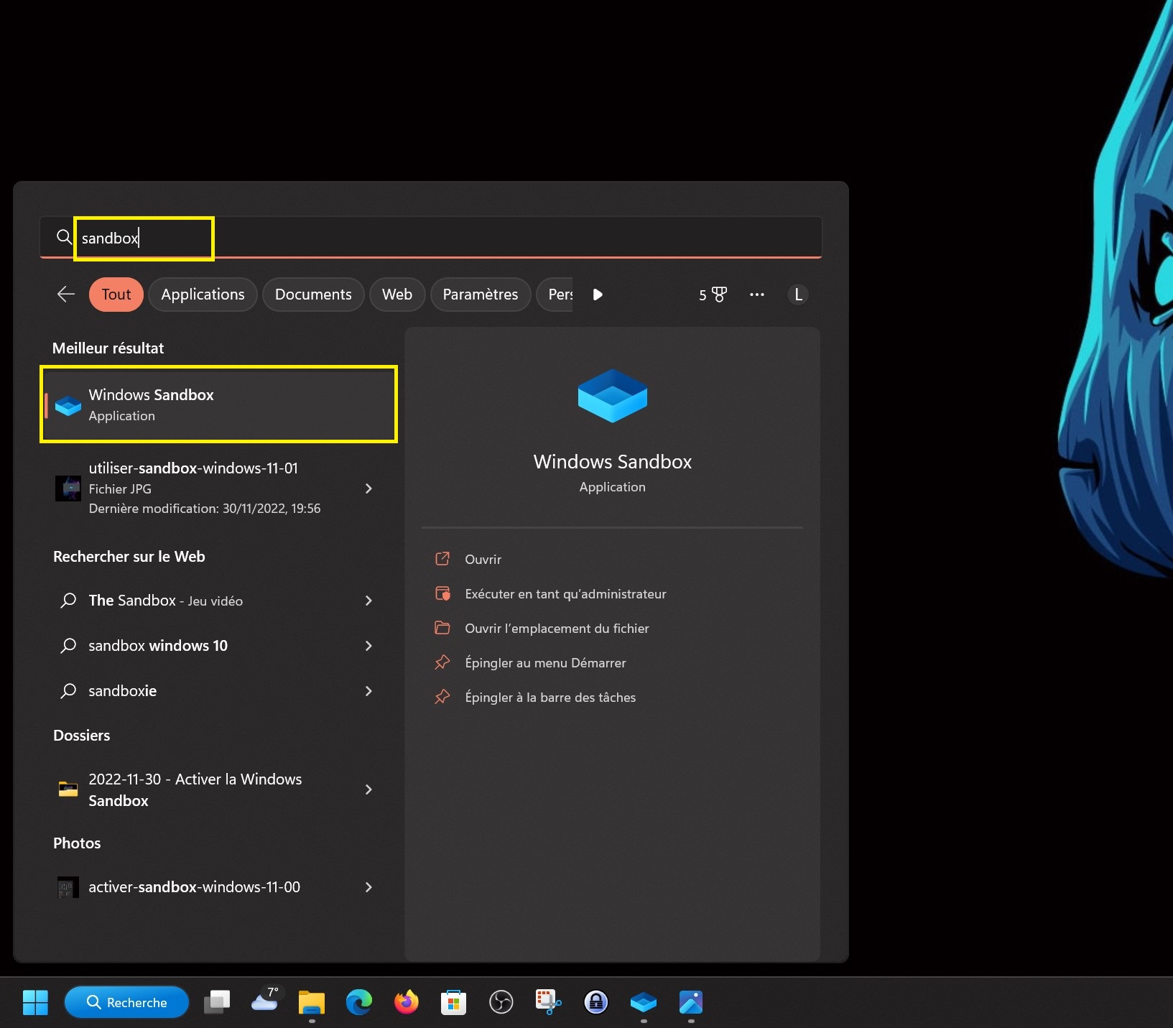Select the Documents filter tab
The image size is (1173, 1028).
[x=313, y=295]
